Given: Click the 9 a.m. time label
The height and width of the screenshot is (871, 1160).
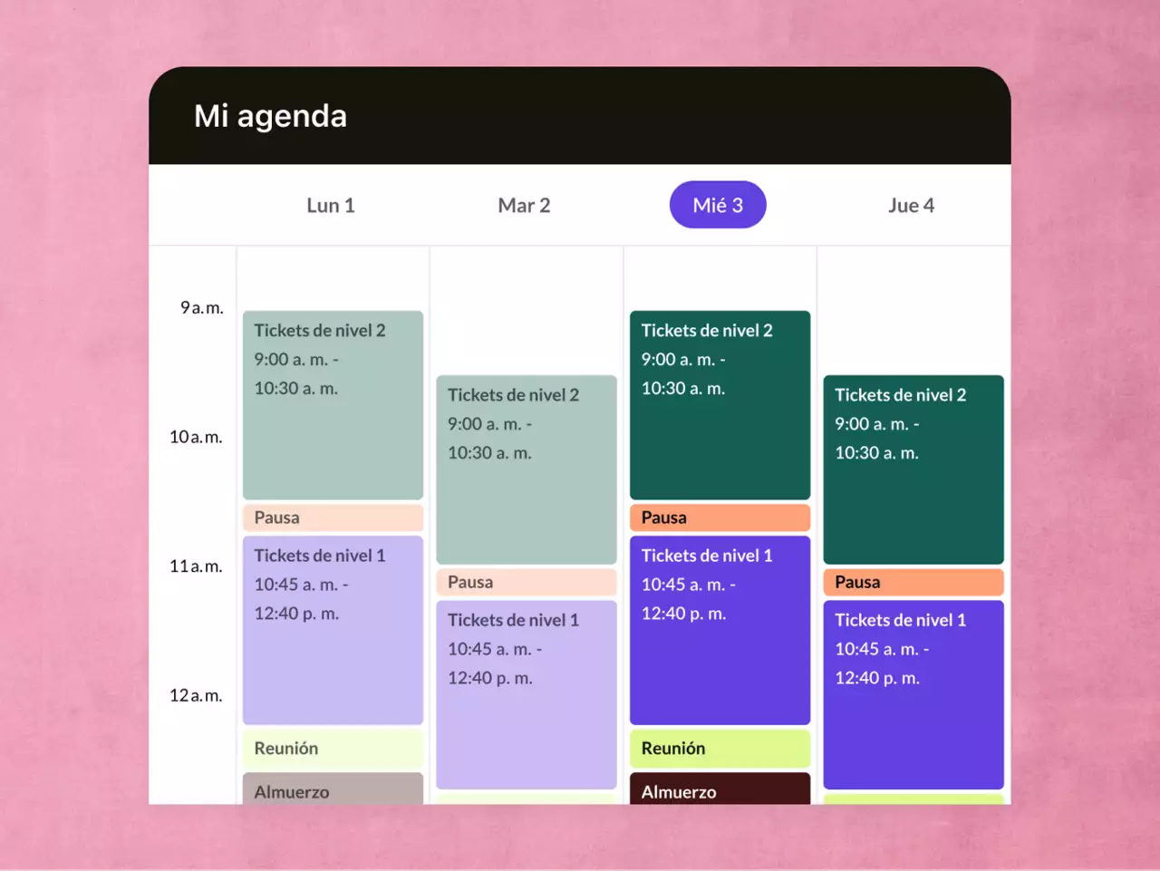Looking at the screenshot, I should point(201,307).
